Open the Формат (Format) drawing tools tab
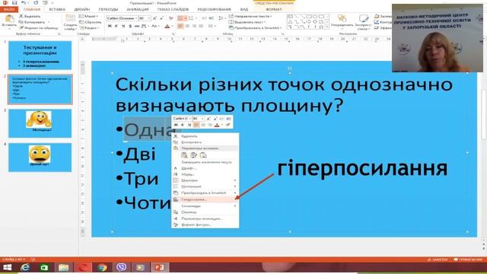This screenshot has height=274, width=487. tap(274, 9)
